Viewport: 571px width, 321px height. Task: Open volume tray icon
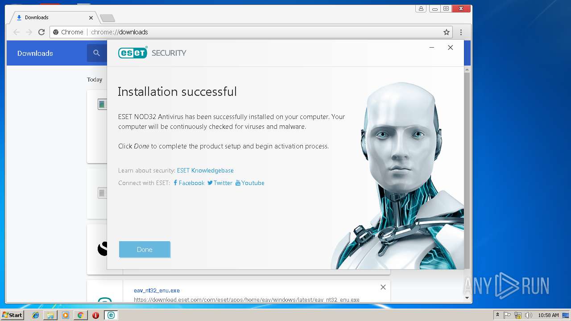coord(528,315)
